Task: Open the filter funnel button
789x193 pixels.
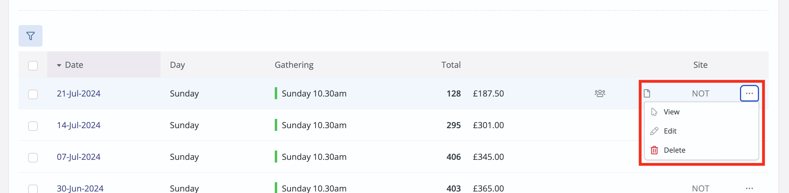Action: click(30, 36)
